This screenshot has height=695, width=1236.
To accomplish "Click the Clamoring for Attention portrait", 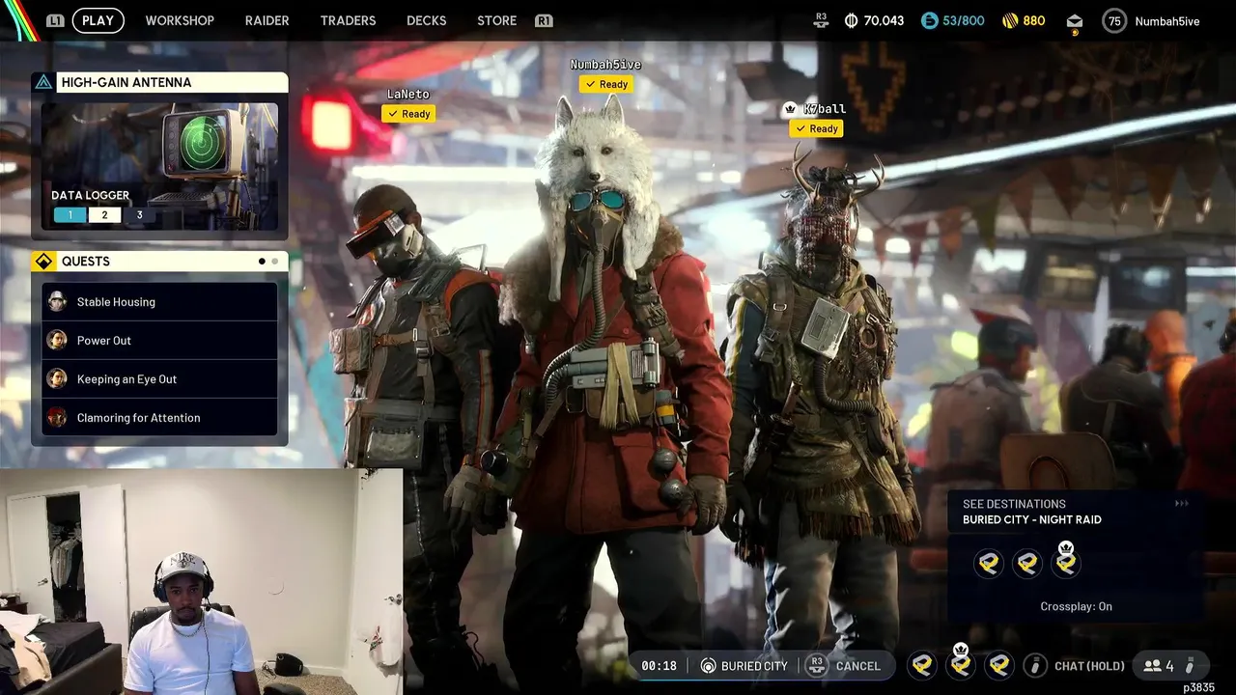I will 57,417.
